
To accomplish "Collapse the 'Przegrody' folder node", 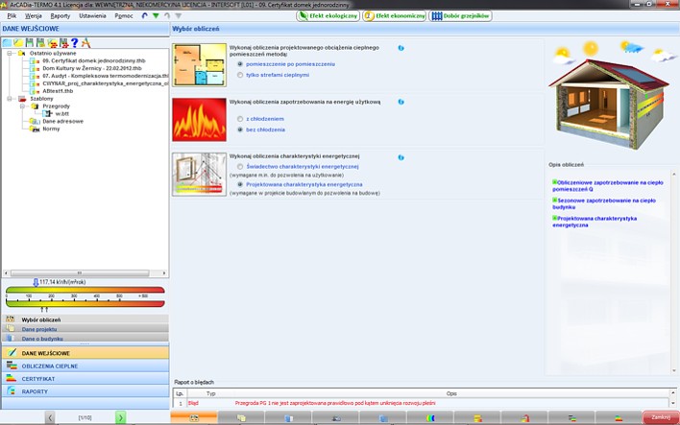I will coord(22,106).
